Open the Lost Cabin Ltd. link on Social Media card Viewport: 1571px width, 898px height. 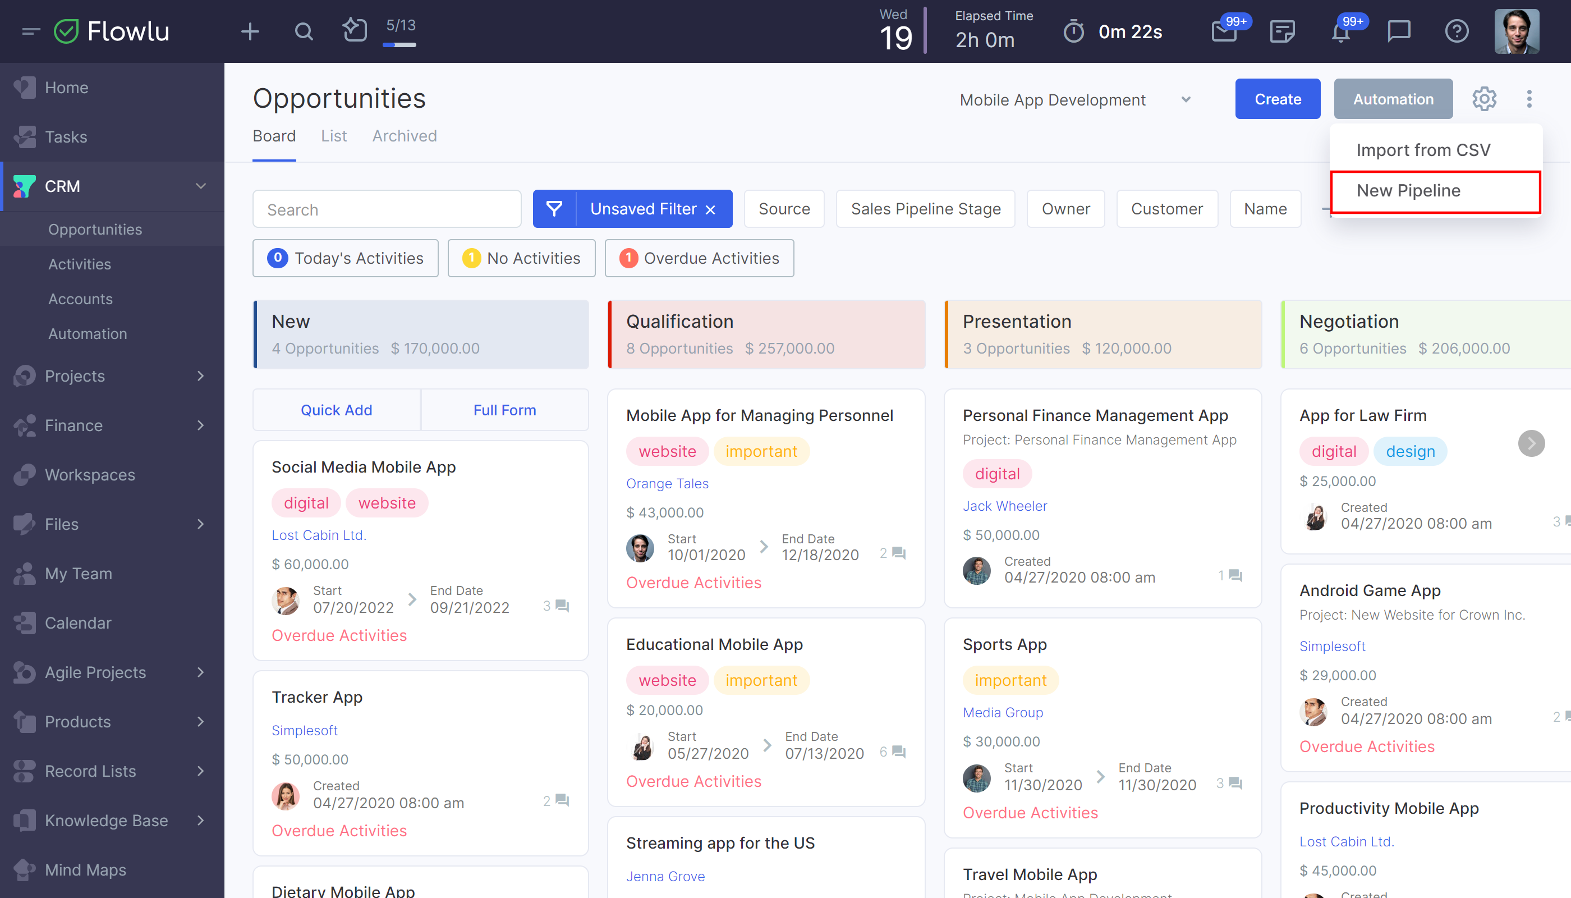319,535
